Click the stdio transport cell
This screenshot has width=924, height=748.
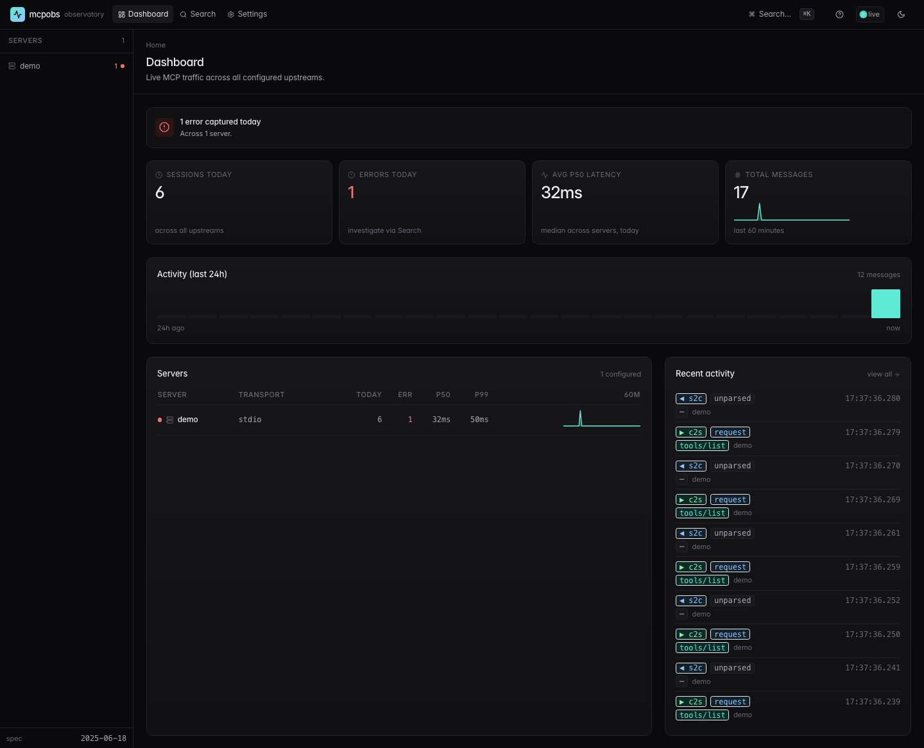pyautogui.click(x=250, y=420)
